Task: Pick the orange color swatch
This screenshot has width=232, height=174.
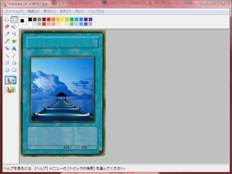Action: tap(53, 19)
